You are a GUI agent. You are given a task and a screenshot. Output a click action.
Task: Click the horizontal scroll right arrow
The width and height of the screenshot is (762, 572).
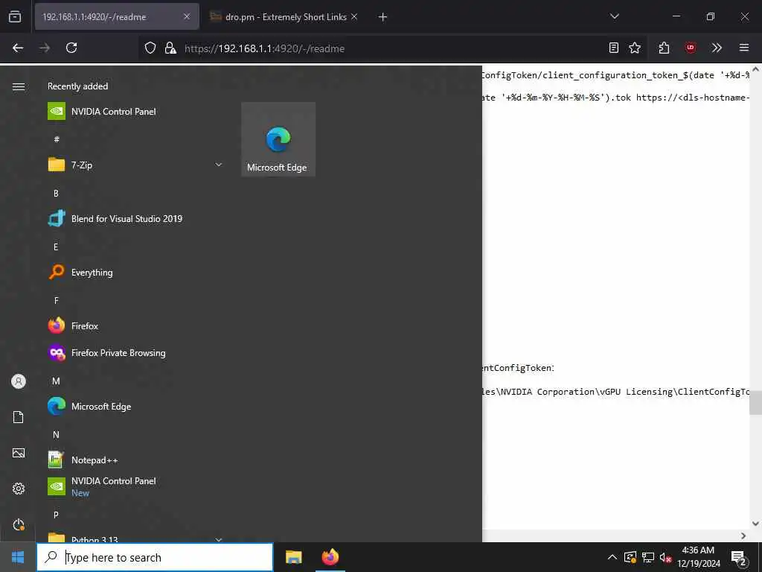743,536
